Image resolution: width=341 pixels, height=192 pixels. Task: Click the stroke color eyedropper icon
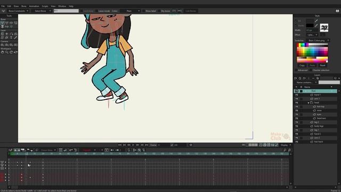pos(316,26)
